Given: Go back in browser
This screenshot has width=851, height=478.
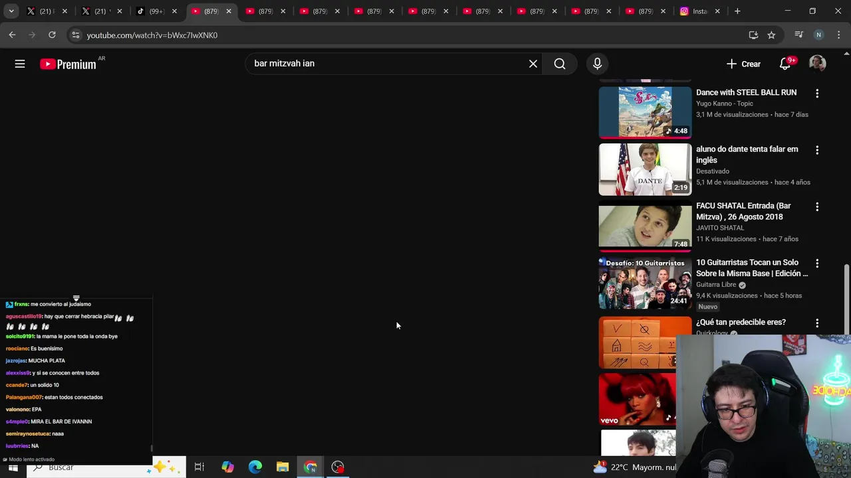Looking at the screenshot, I should coord(12,35).
